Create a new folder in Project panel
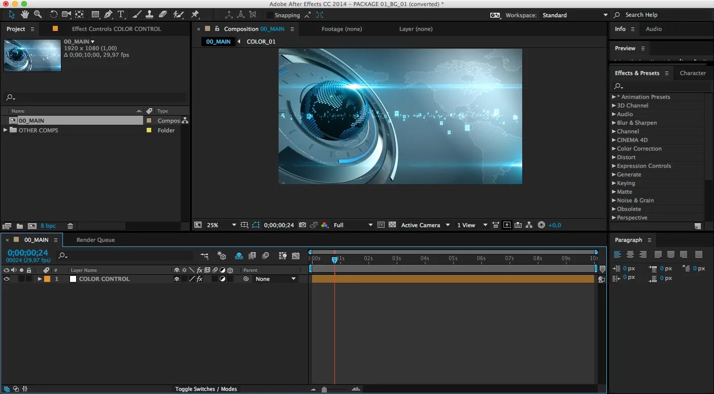Viewport: 714px width, 394px height. point(20,226)
